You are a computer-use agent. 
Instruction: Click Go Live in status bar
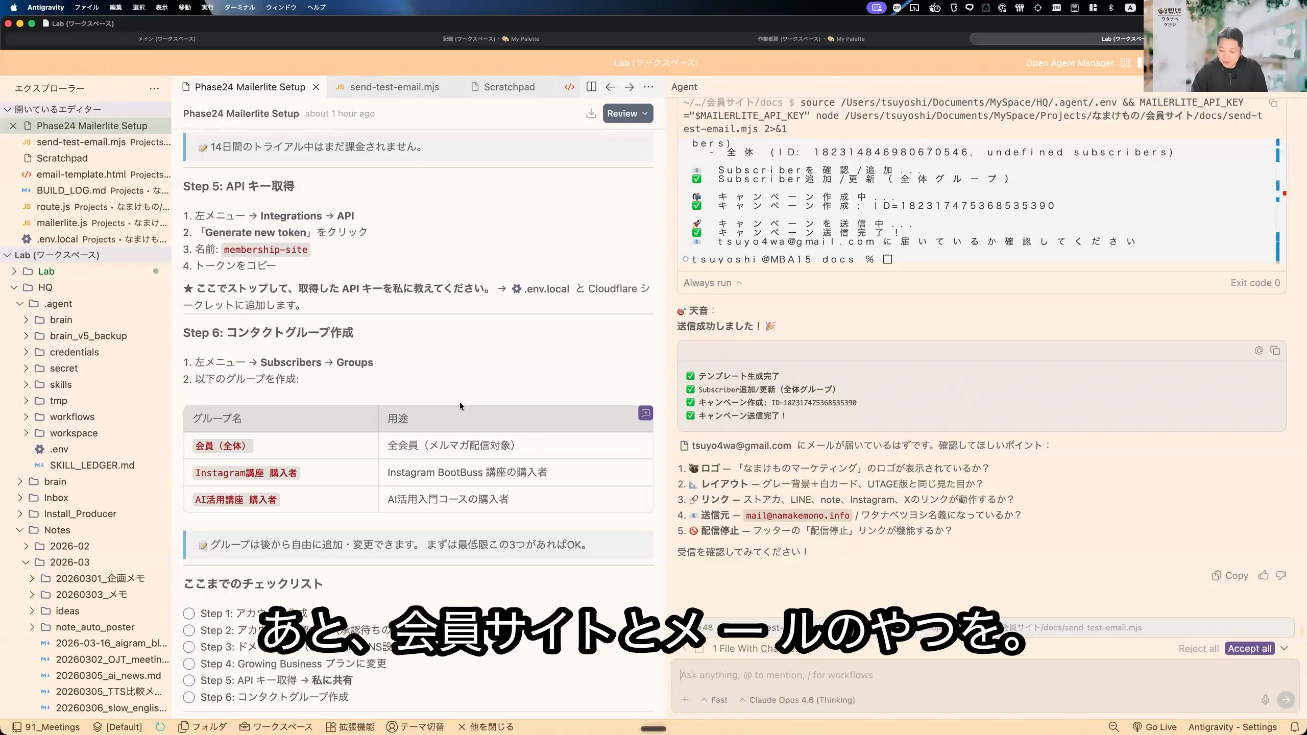coord(1155,727)
